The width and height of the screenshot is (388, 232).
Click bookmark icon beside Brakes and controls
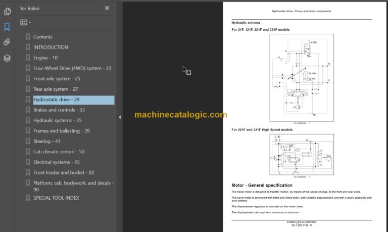coord(28,110)
